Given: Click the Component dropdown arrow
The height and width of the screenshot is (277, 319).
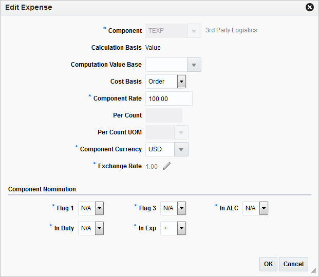Looking at the screenshot, I should point(194,31).
